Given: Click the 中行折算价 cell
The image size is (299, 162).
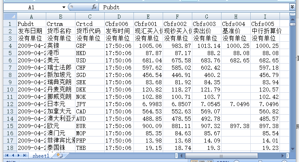Looking at the screenshot, I should click(265, 31).
